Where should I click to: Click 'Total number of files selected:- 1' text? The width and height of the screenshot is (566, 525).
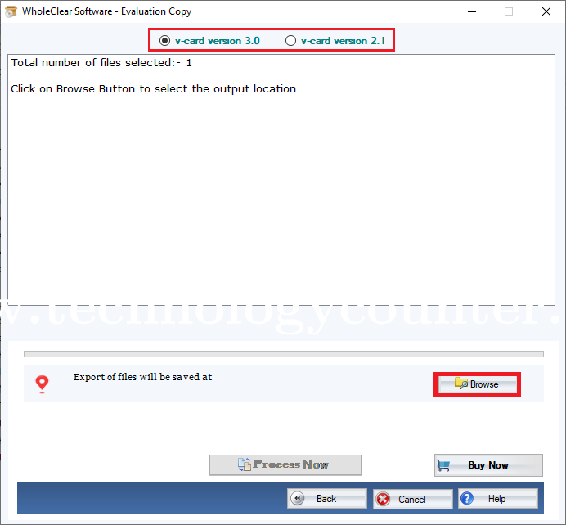(x=101, y=63)
